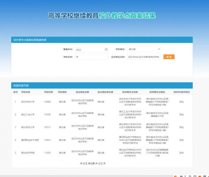
Task: Open the Sogou toolbox icon
Action: point(204,176)
